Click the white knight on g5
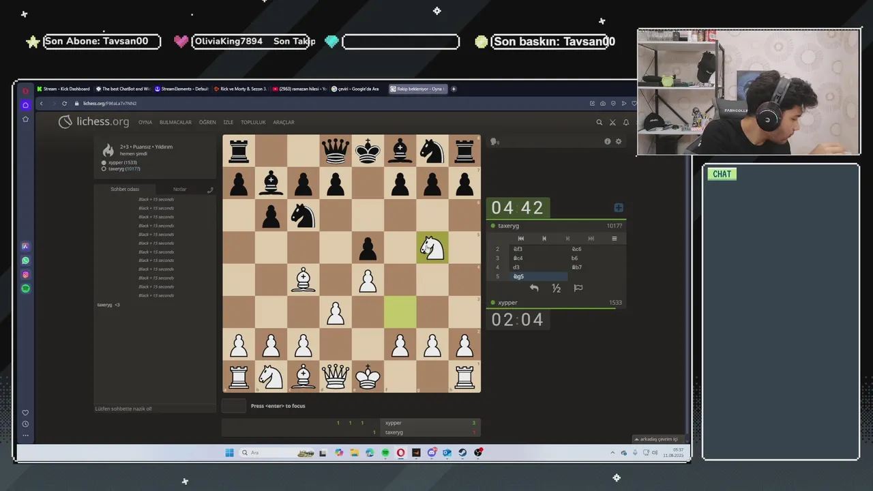 click(432, 248)
